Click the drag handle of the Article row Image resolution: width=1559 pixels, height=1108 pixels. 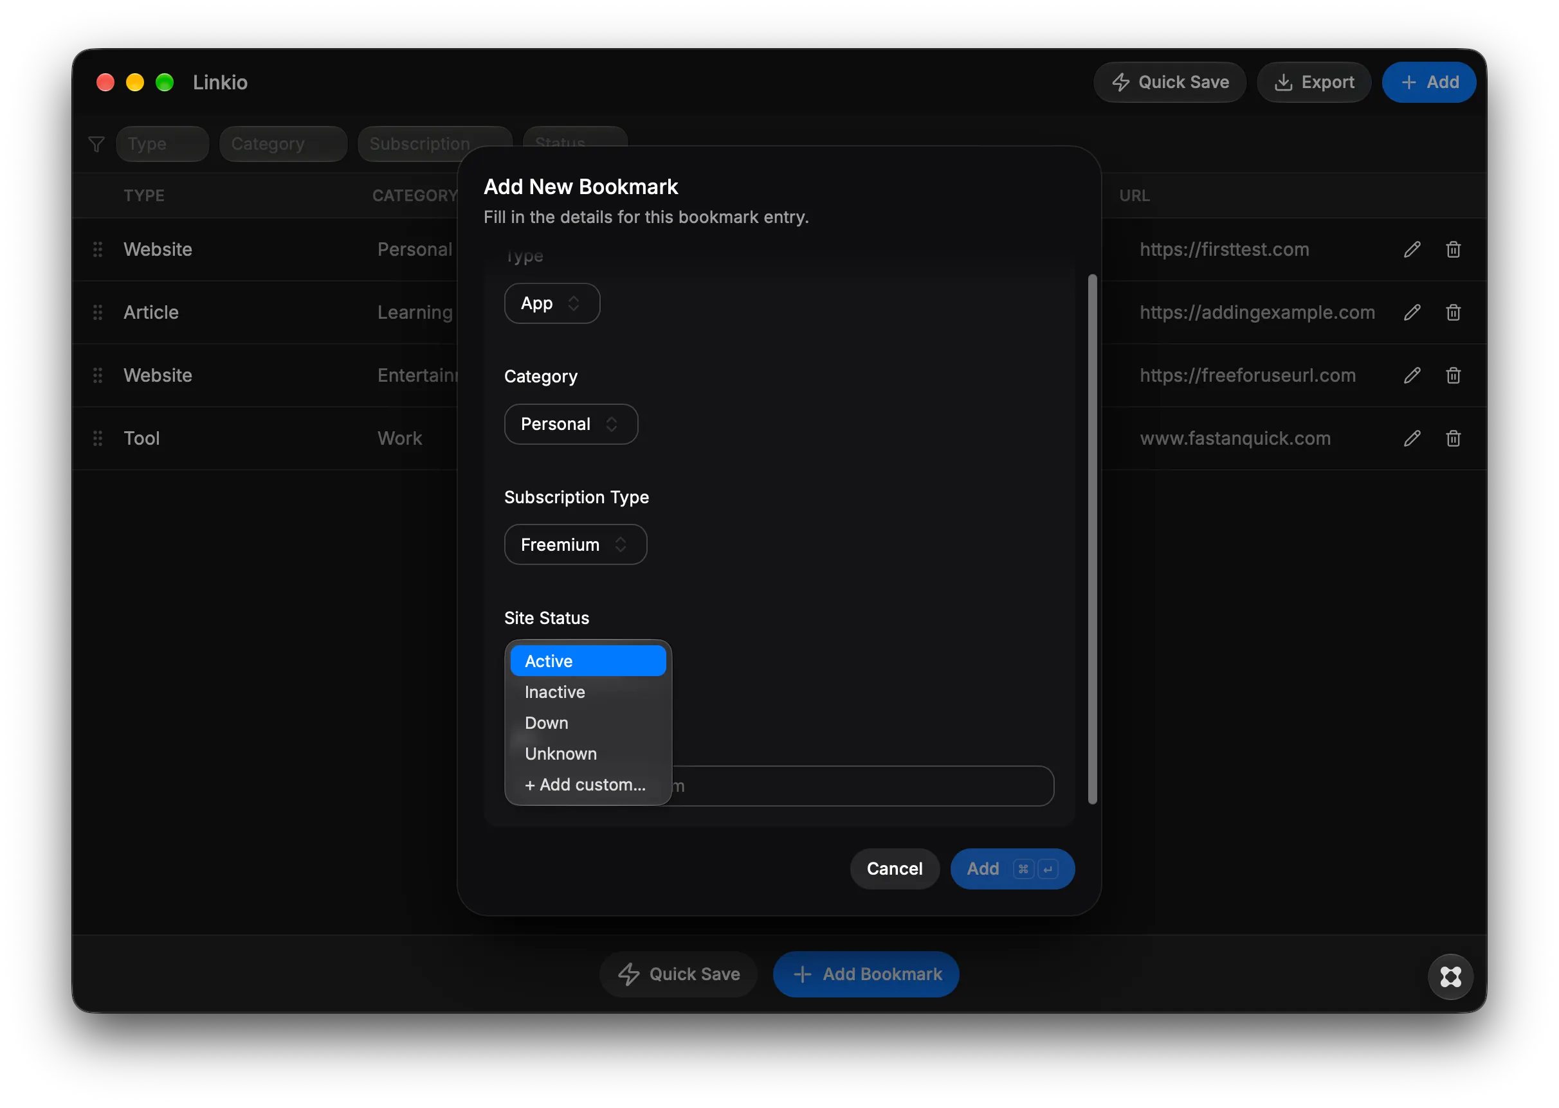[98, 312]
